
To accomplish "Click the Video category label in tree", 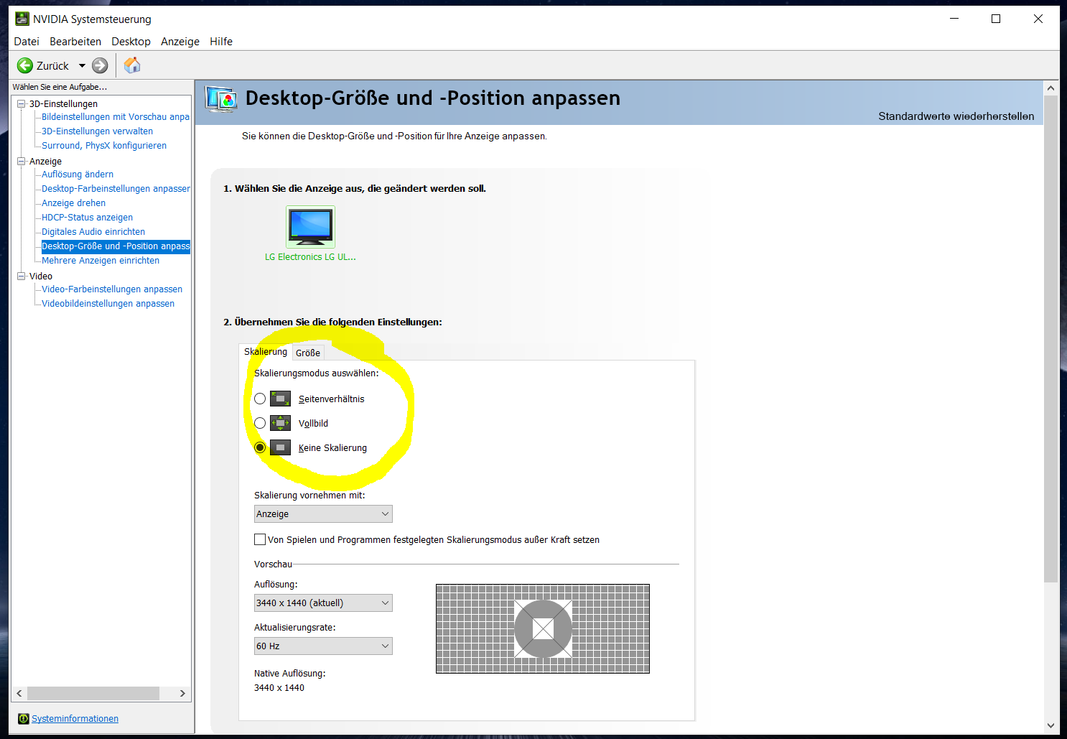I will 41,276.
